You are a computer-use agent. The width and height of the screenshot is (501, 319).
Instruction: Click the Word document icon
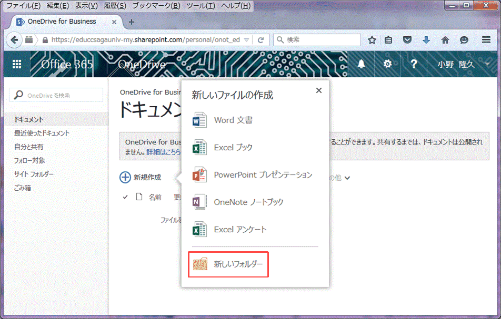pos(199,120)
